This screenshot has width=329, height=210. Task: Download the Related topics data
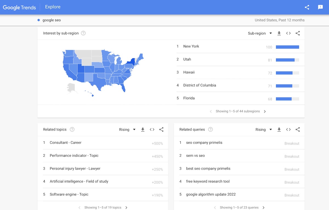[x=143, y=129]
